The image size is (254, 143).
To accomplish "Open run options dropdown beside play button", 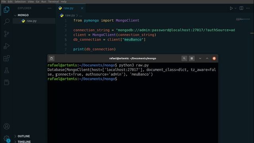I will pyautogui.click(x=235, y=8).
